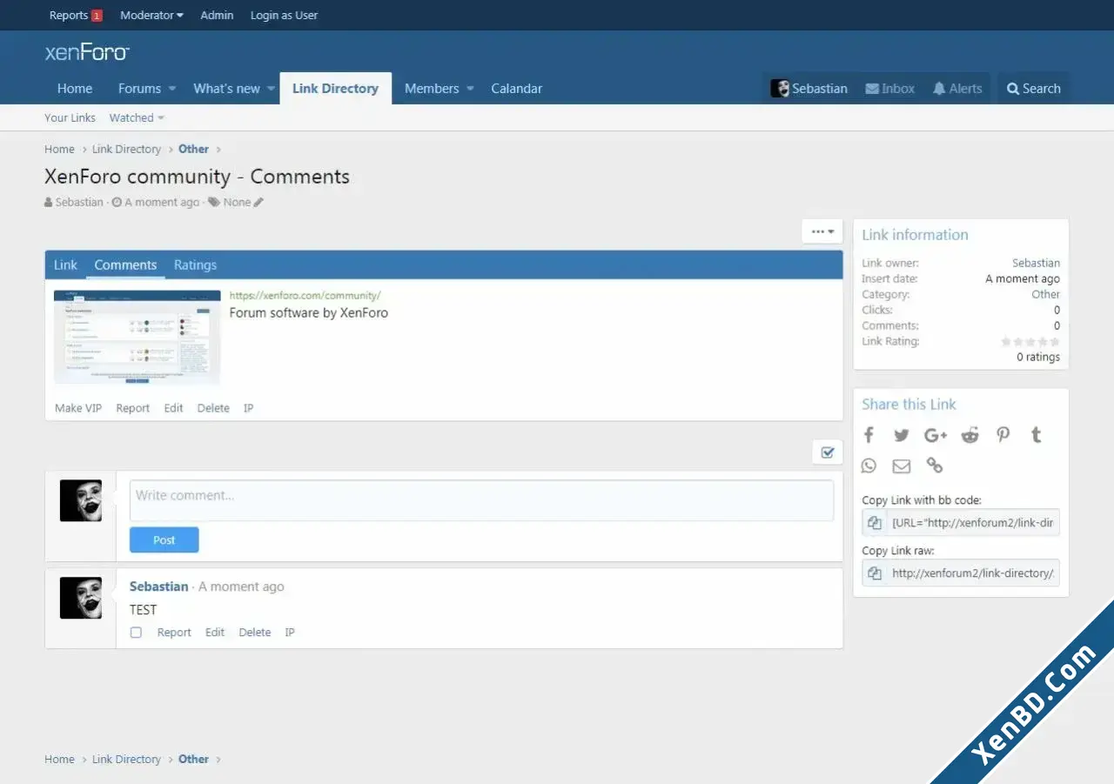Viewport: 1114px width, 784px height.
Task: Post the comment
Action: [x=164, y=540]
